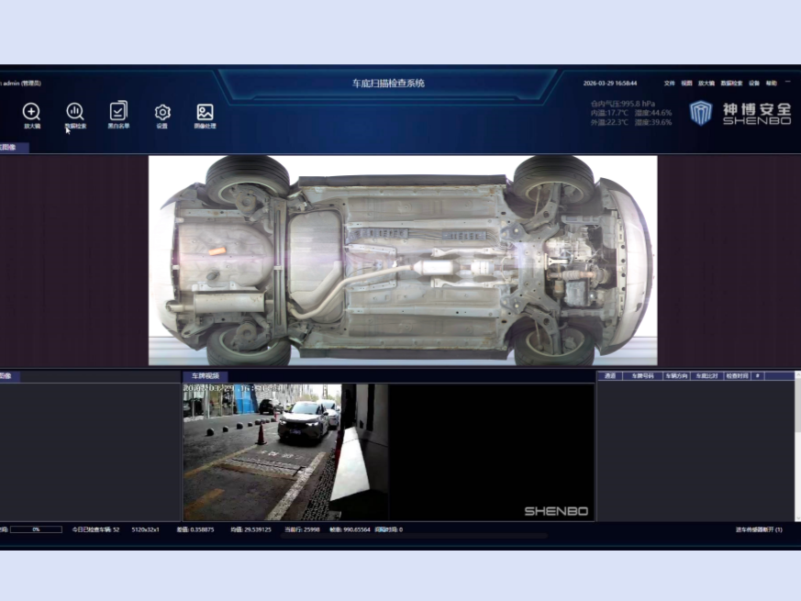Click the 车辆方向 column header

coord(676,375)
